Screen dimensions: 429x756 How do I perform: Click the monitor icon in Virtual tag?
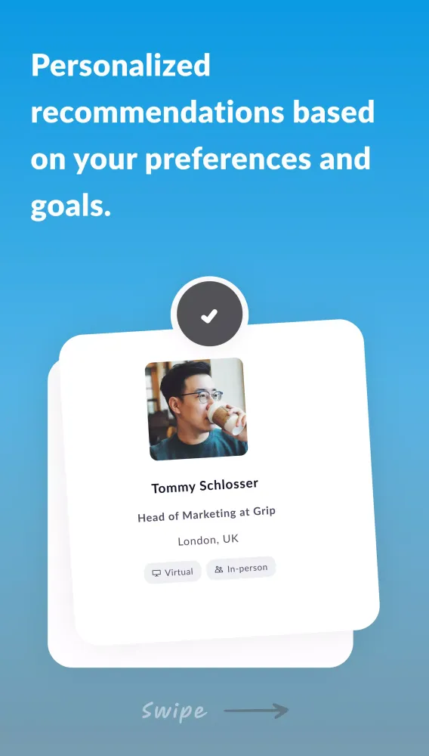[x=156, y=573]
